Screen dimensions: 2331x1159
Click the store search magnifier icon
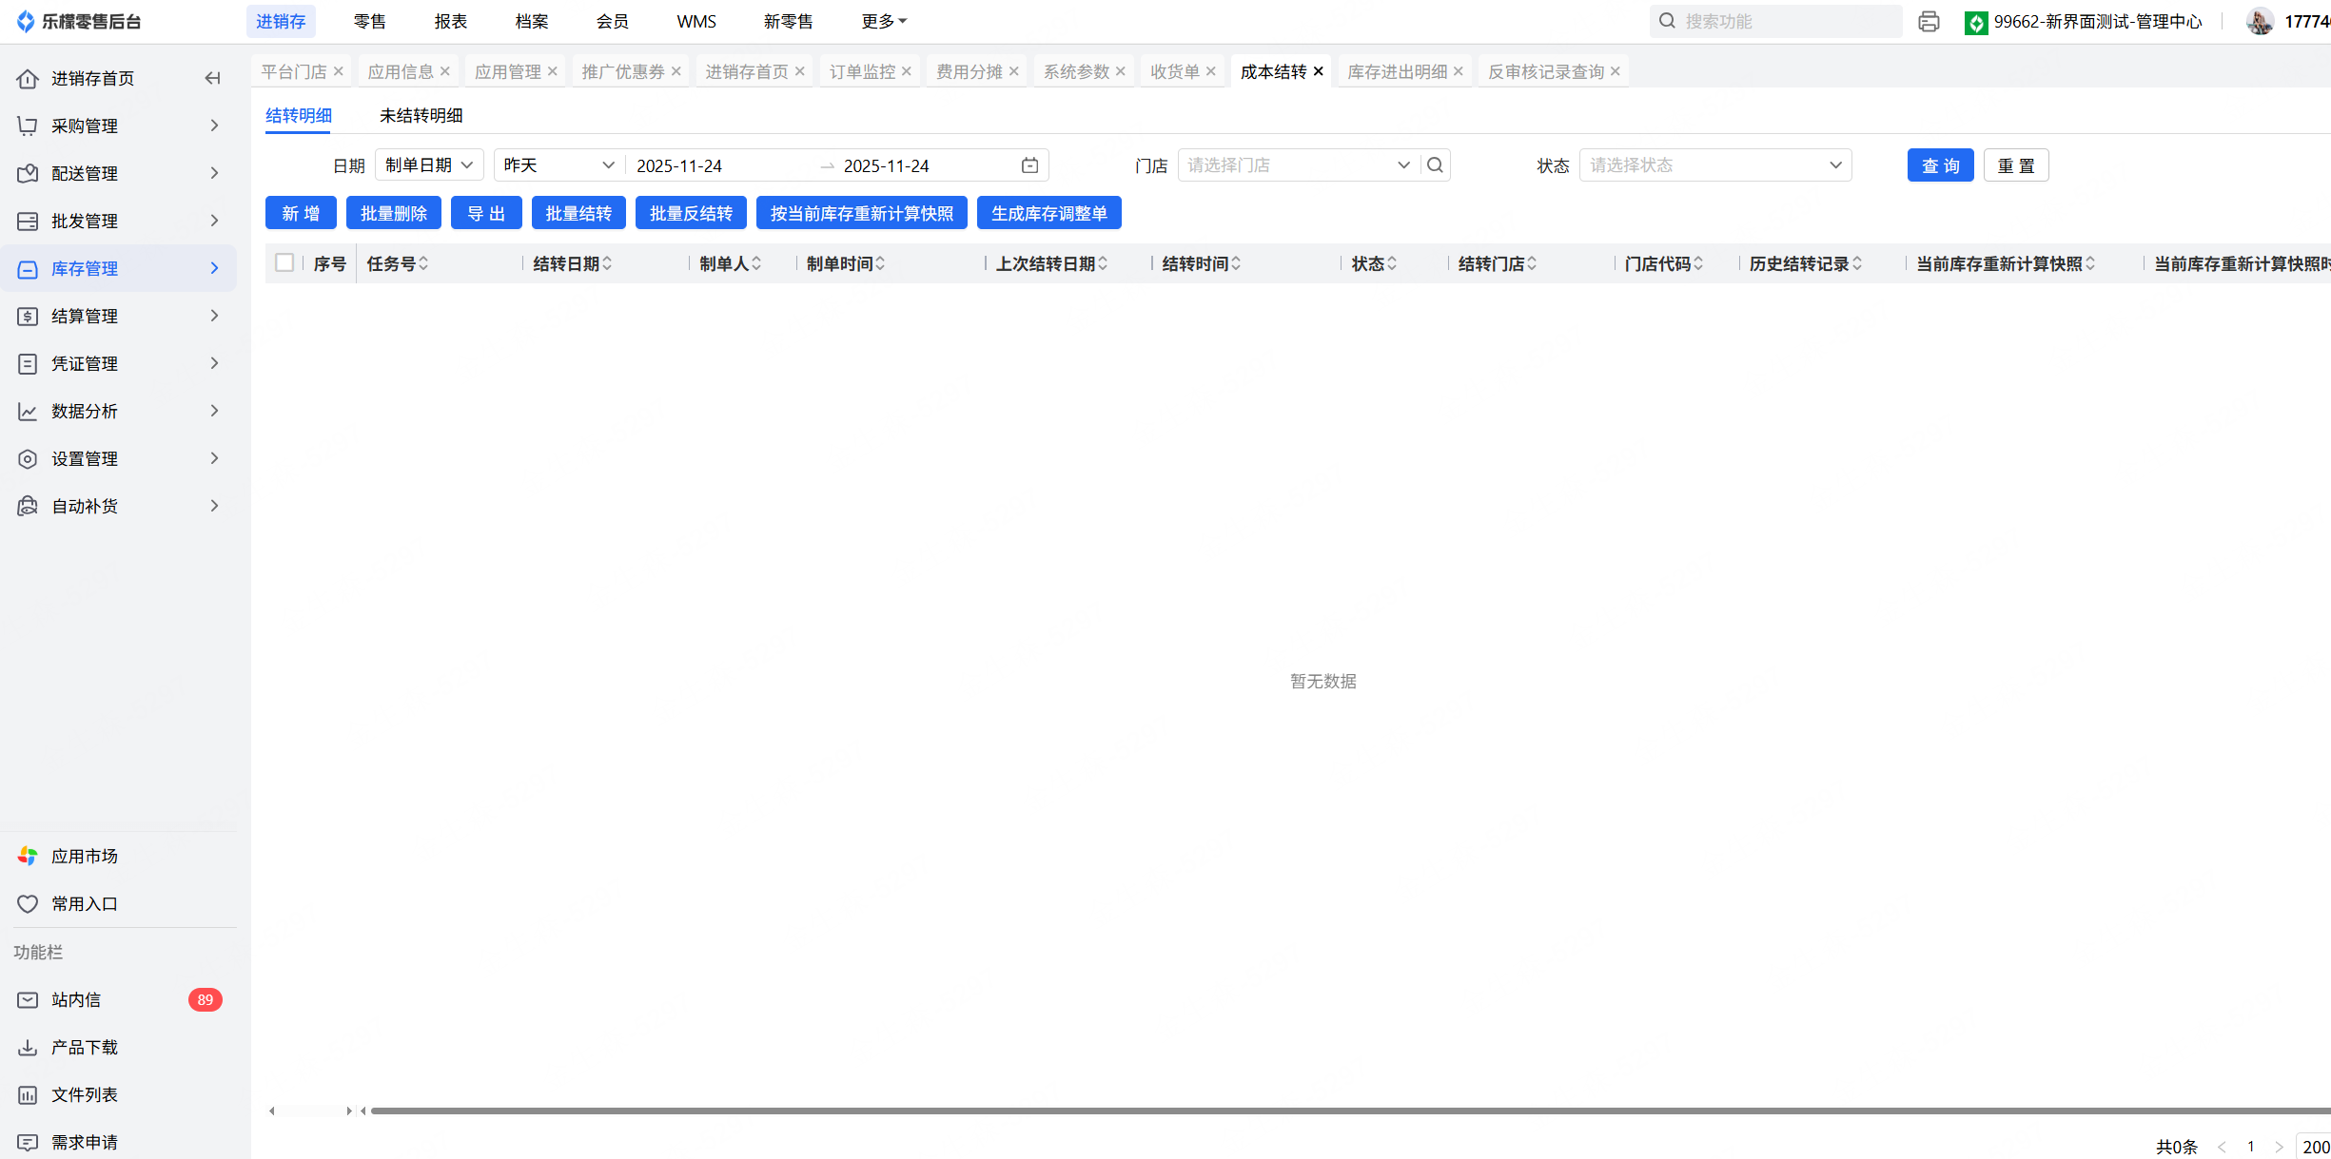click(x=1435, y=165)
